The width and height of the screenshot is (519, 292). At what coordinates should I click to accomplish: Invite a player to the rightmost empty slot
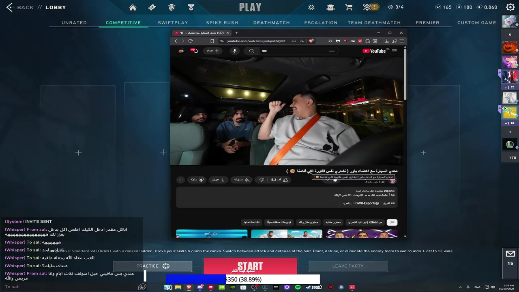(x=423, y=152)
